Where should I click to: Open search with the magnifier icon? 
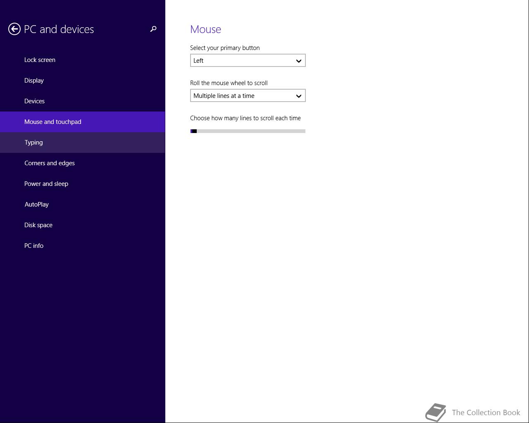(x=153, y=29)
